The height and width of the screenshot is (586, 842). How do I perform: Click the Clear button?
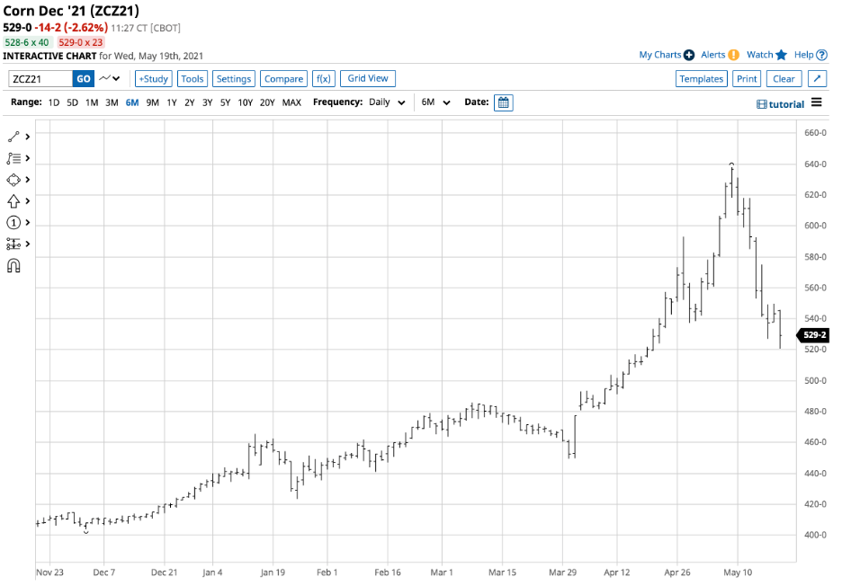coord(784,79)
